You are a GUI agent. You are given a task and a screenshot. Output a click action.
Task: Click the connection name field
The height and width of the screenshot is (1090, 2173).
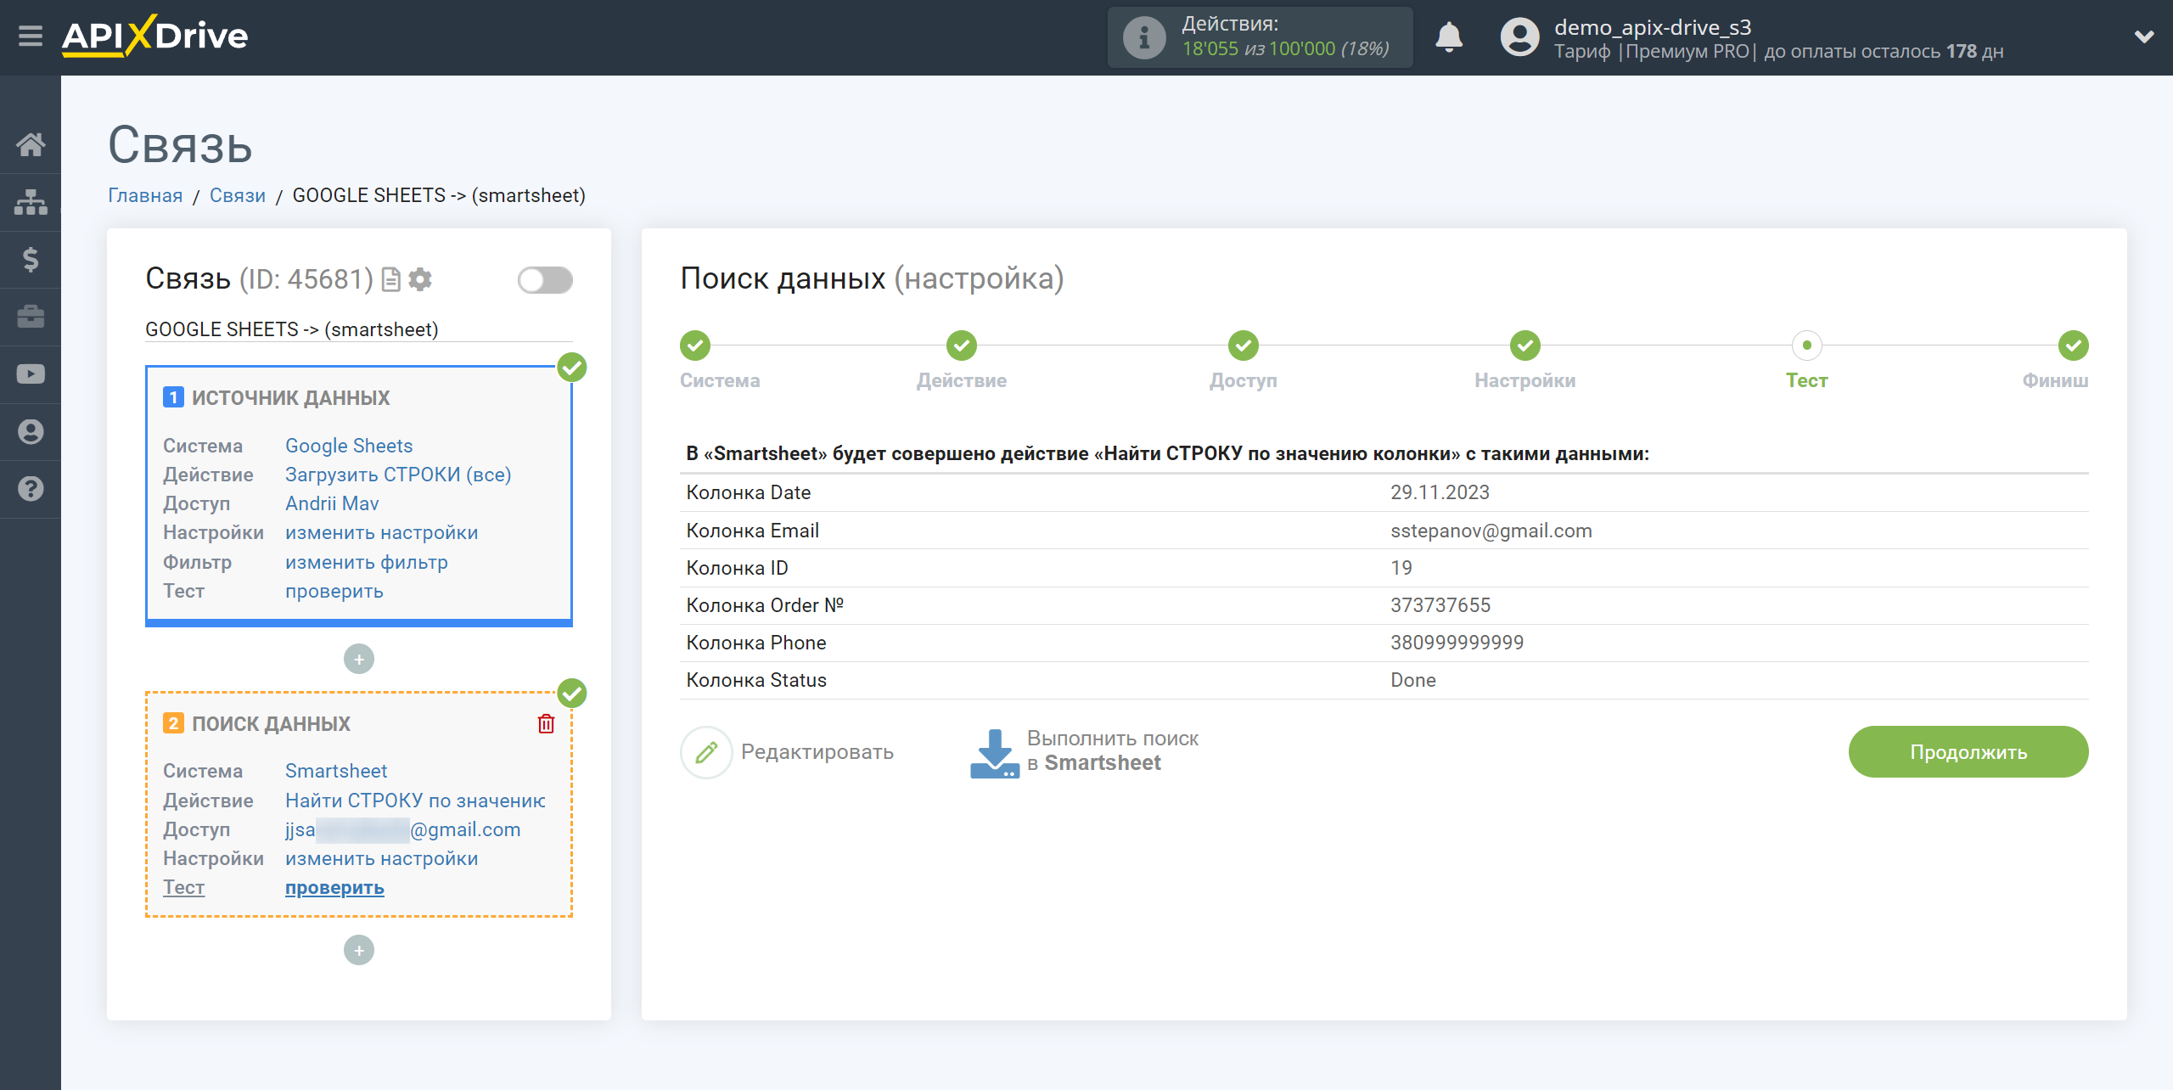(359, 329)
